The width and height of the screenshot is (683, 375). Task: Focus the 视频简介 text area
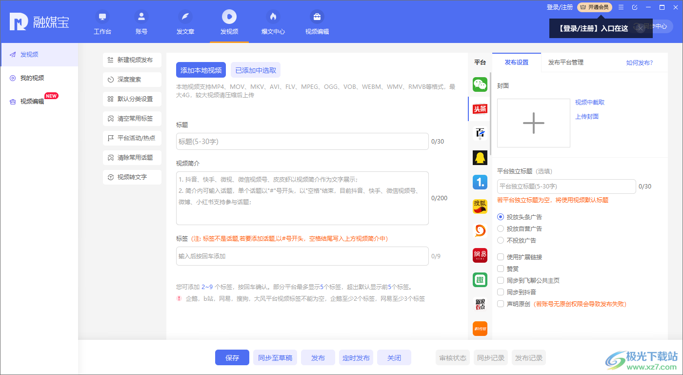(302, 198)
